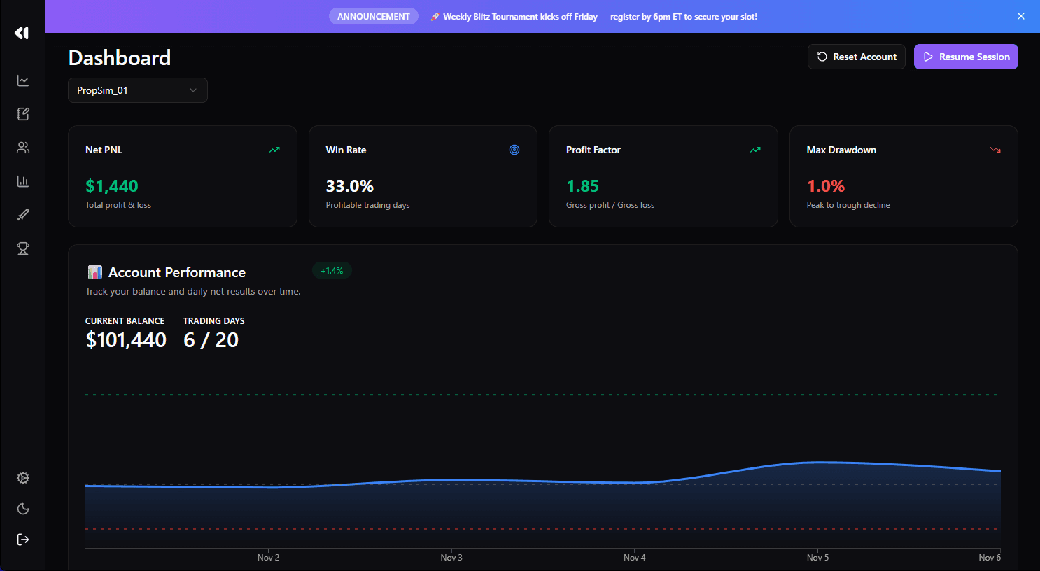Open the statistics bar-chart panel

(x=22, y=181)
